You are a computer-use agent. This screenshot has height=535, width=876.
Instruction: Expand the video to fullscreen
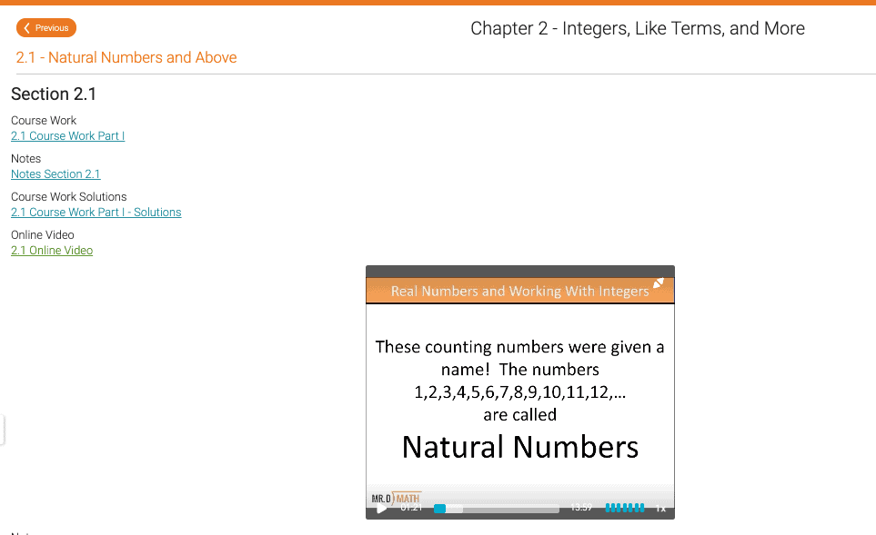click(x=659, y=283)
